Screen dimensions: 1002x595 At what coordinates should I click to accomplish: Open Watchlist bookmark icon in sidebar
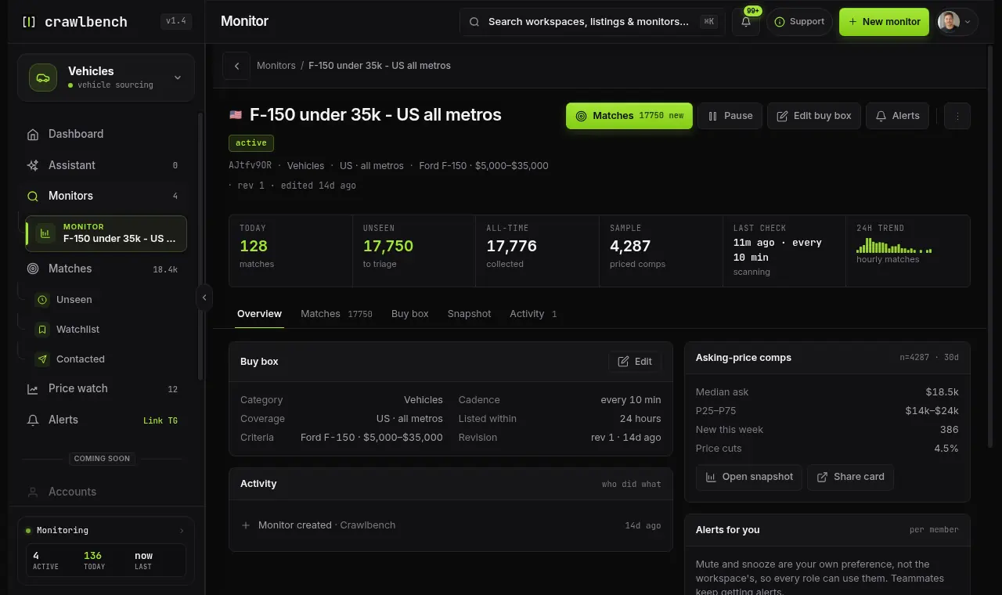click(x=42, y=330)
